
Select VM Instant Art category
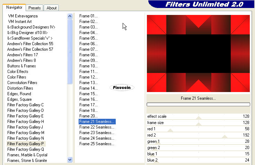20,22
